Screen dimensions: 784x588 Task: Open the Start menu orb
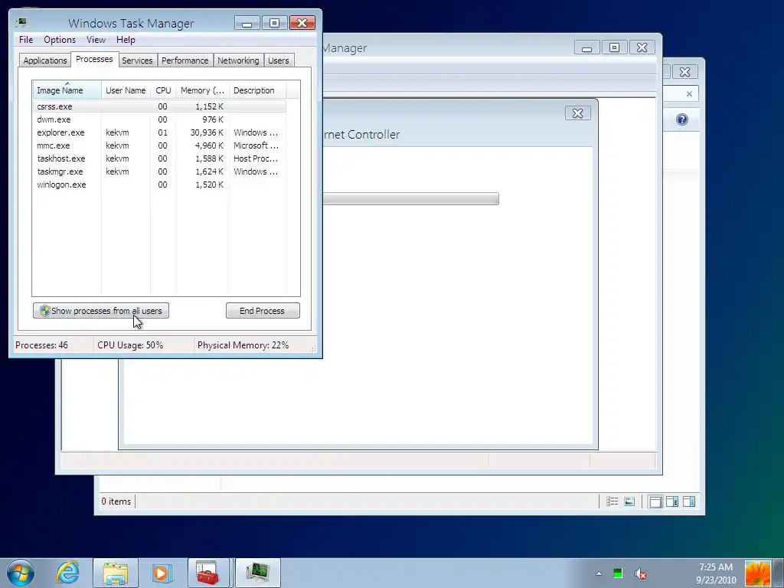[x=21, y=573]
